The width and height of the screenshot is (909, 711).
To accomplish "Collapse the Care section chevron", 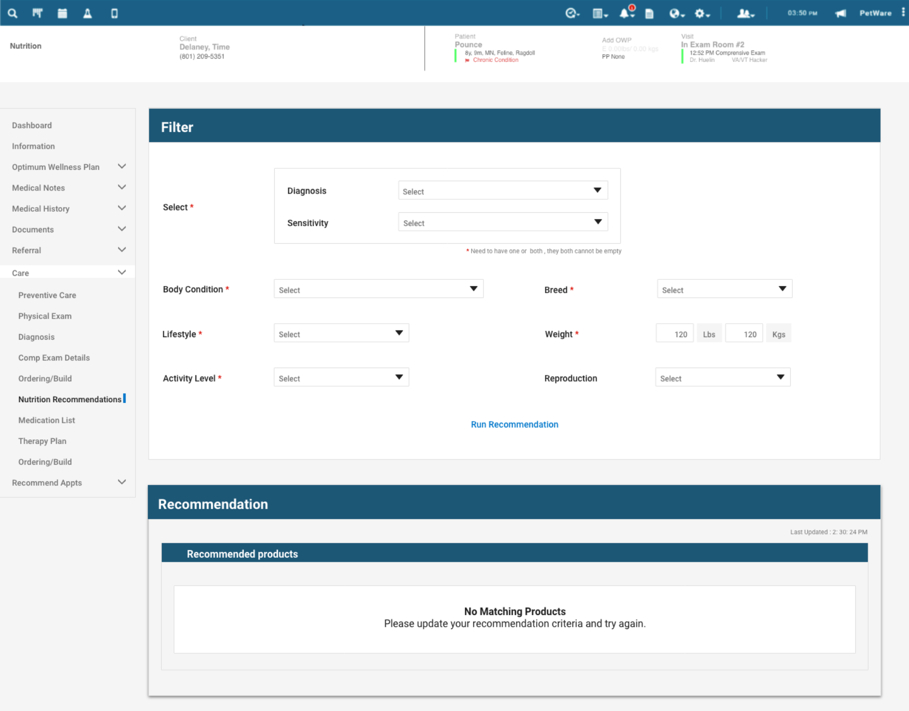I will click(x=122, y=272).
